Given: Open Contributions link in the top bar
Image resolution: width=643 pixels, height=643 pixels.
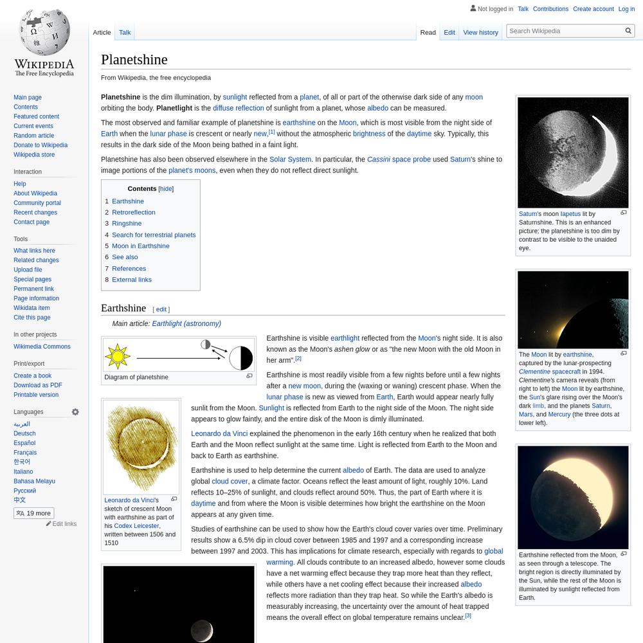Looking at the screenshot, I should 550,8.
